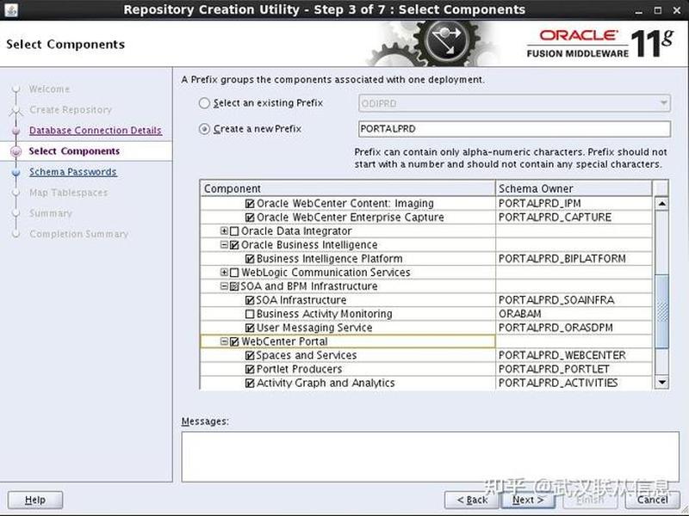
Task: Open the existing prefix ODIPRD dropdown
Action: pyautogui.click(x=514, y=103)
